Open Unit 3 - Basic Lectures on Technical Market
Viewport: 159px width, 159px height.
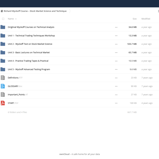coord(29,52)
